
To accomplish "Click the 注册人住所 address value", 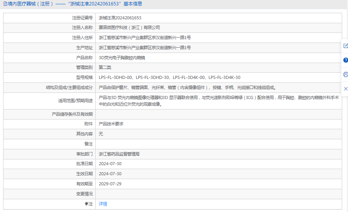I will pos(145,38).
